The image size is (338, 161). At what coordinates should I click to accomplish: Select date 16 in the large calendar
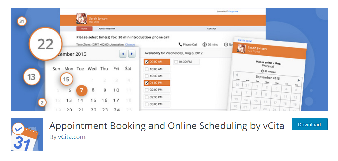point(105,100)
